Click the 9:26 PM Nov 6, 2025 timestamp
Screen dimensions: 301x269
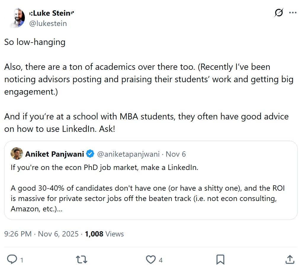tap(41, 234)
